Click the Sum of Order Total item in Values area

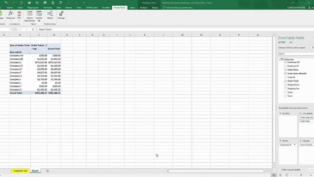(306, 145)
